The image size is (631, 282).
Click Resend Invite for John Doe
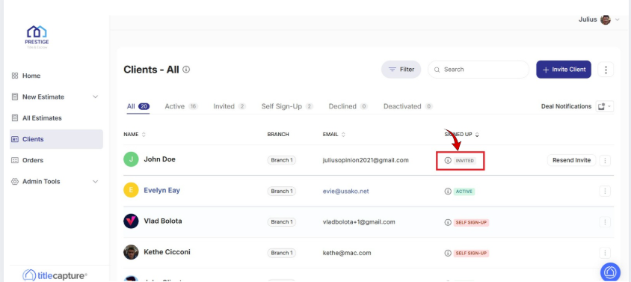click(571, 160)
